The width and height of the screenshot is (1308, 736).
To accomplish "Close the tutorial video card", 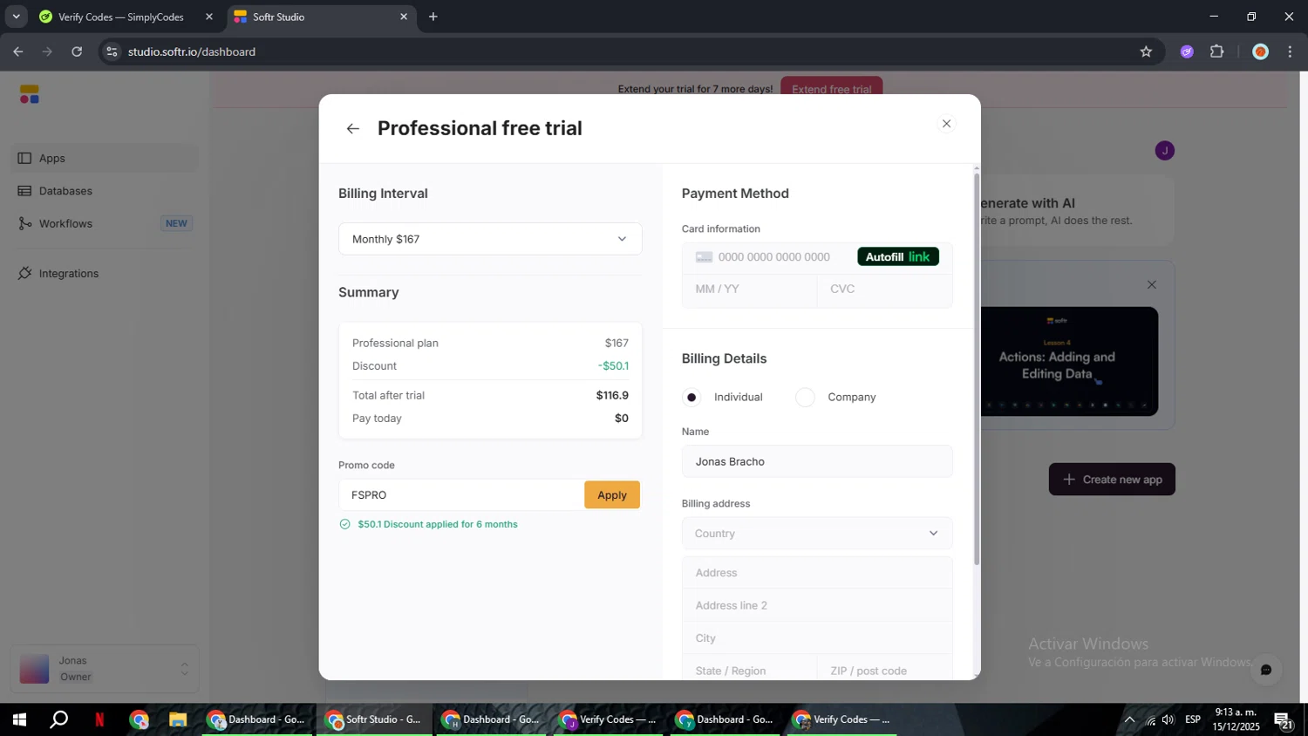I will [x=1152, y=285].
